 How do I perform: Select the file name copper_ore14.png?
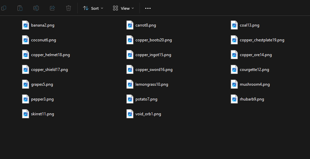256,55
